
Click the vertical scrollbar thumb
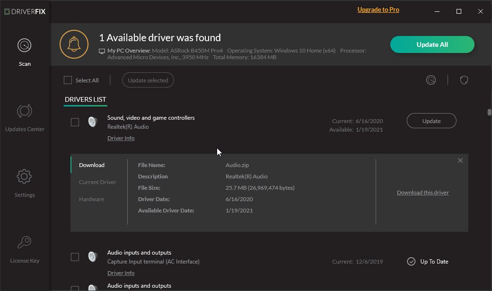[489, 112]
